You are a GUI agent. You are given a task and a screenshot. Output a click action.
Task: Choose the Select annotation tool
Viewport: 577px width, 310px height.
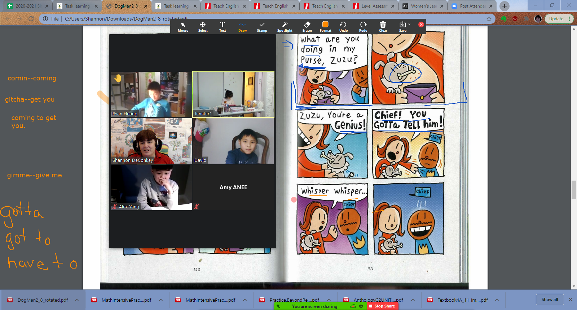point(203,27)
